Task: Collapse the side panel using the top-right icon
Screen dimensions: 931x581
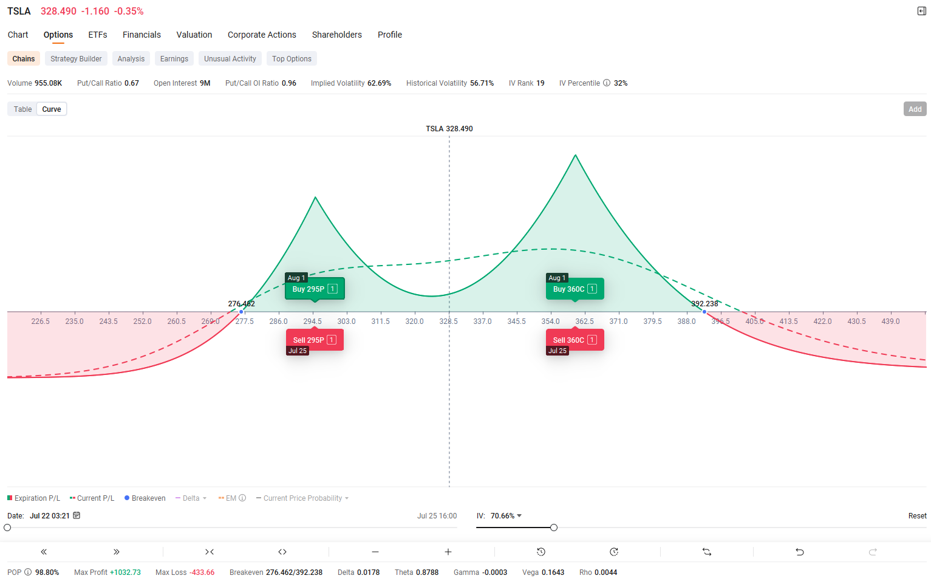Action: pyautogui.click(x=921, y=11)
